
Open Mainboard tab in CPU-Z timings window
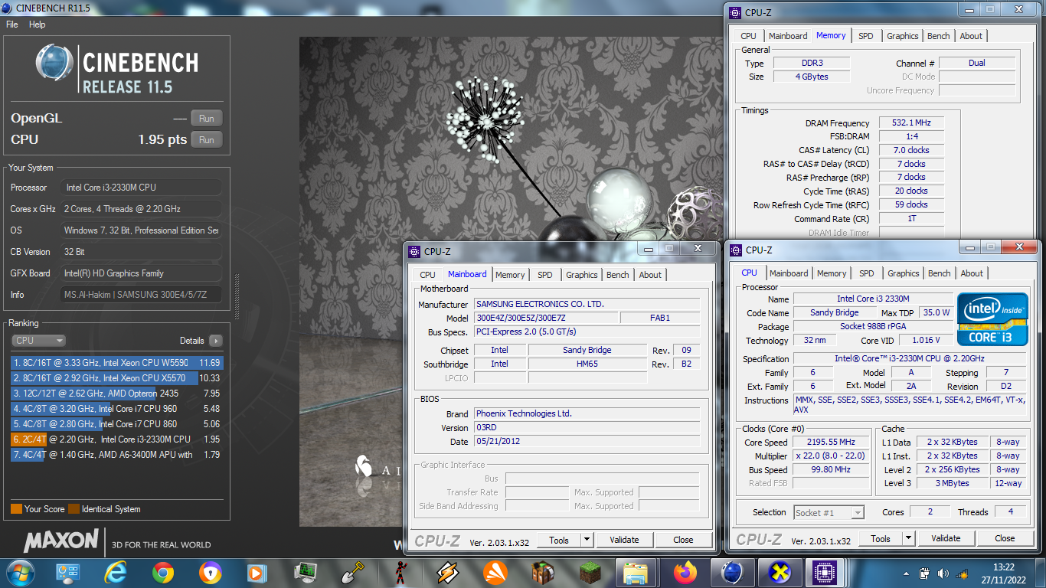[788, 36]
